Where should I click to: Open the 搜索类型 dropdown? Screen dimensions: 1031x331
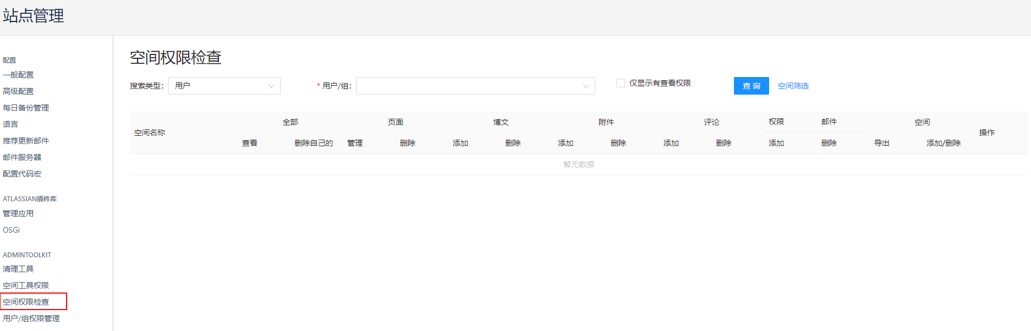point(224,86)
